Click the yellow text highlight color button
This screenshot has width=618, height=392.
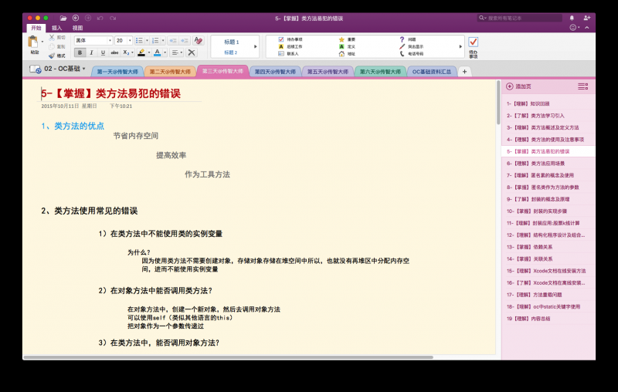[141, 52]
